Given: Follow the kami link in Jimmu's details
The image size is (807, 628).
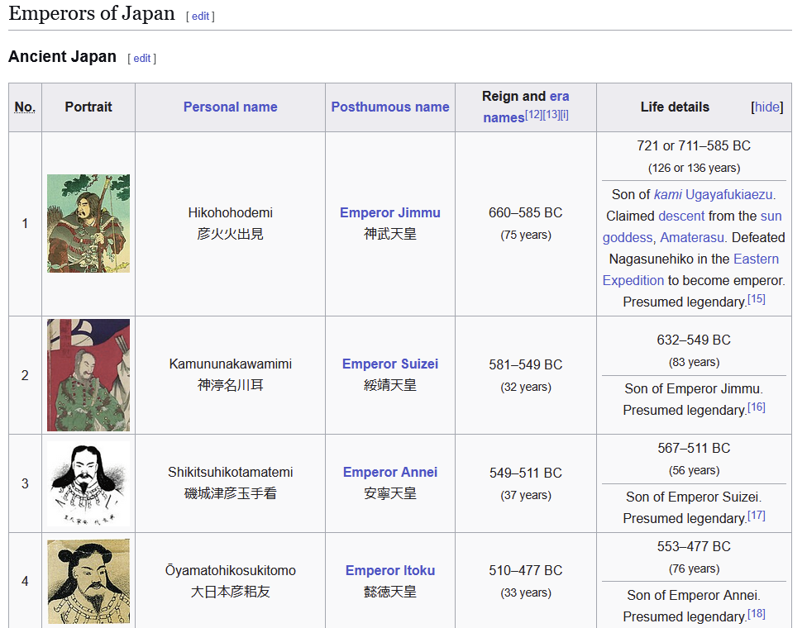Looking at the screenshot, I should coord(667,194).
